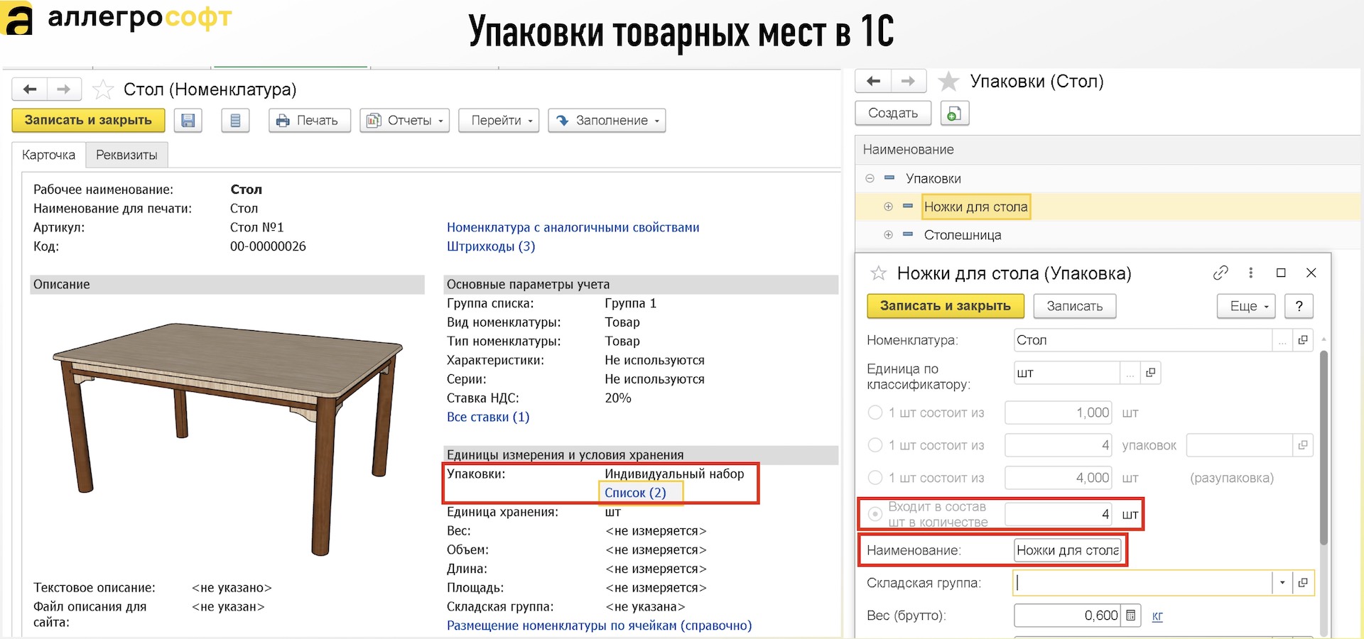Copy link to the Ножки для стола form
Screen dimensions: 1364x639
[1220, 273]
